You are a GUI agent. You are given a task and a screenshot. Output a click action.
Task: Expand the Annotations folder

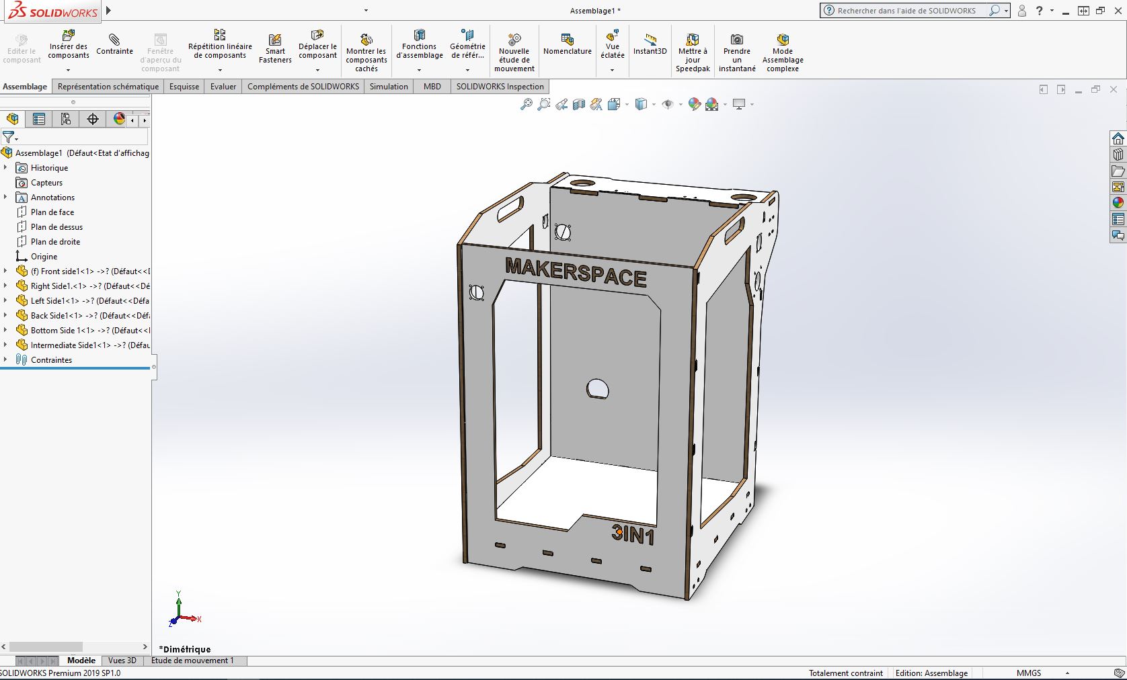click(x=5, y=197)
